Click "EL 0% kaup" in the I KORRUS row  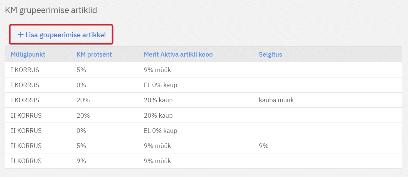point(160,85)
